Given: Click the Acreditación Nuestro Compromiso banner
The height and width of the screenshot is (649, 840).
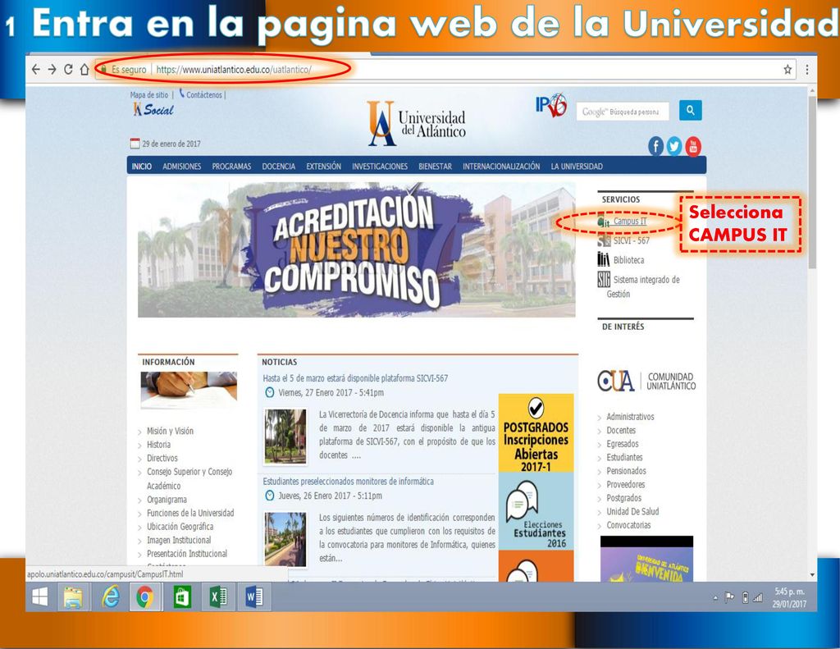Looking at the screenshot, I should [x=356, y=249].
